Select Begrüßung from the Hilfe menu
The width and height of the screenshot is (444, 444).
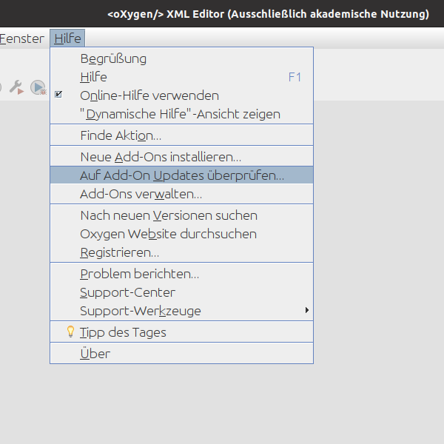[113, 58]
